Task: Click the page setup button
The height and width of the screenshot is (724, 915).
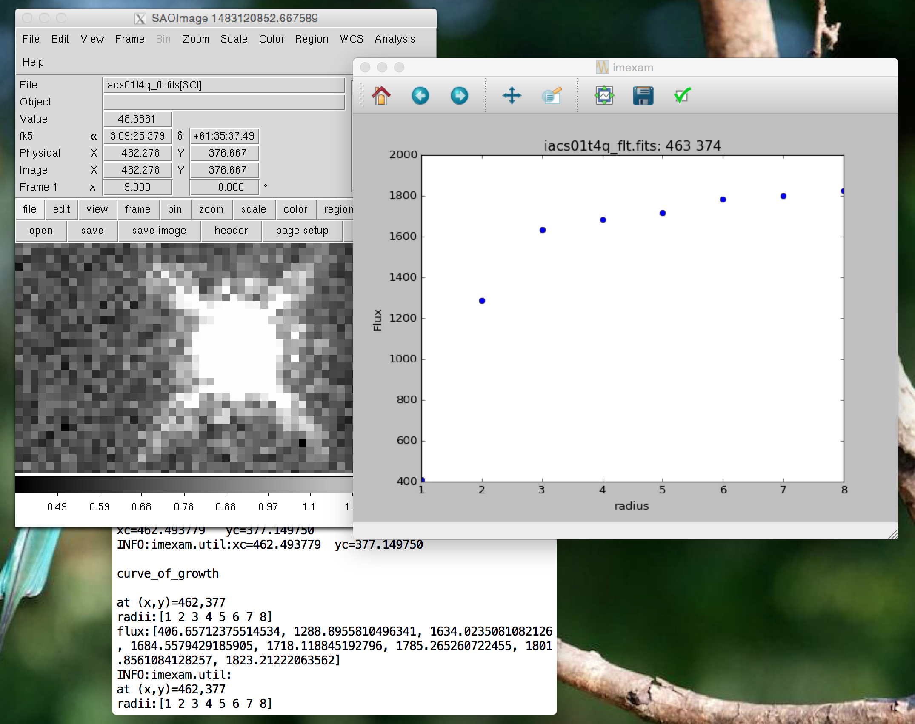Action: tap(302, 231)
